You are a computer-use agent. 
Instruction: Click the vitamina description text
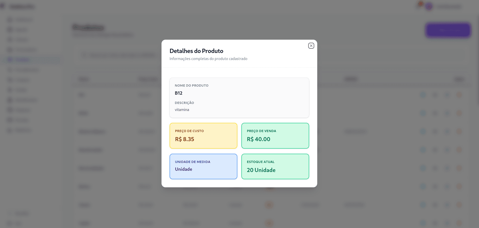click(182, 110)
